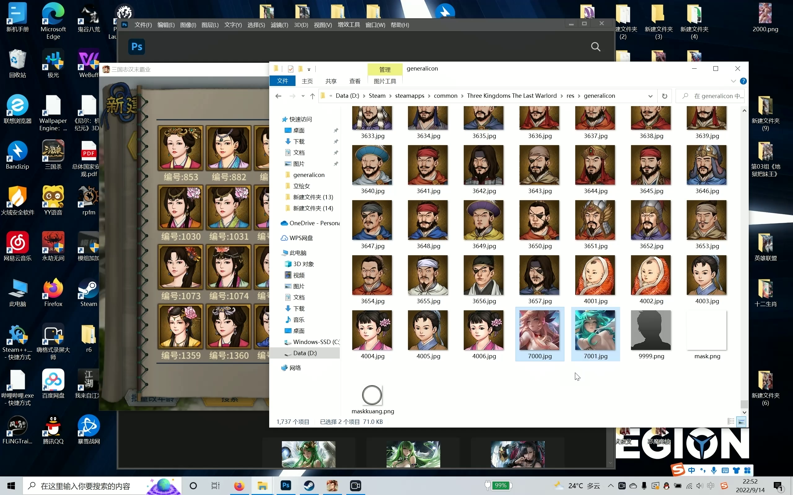The width and height of the screenshot is (793, 495).
Task: Select the maskkuang.png file
Action: (x=373, y=400)
